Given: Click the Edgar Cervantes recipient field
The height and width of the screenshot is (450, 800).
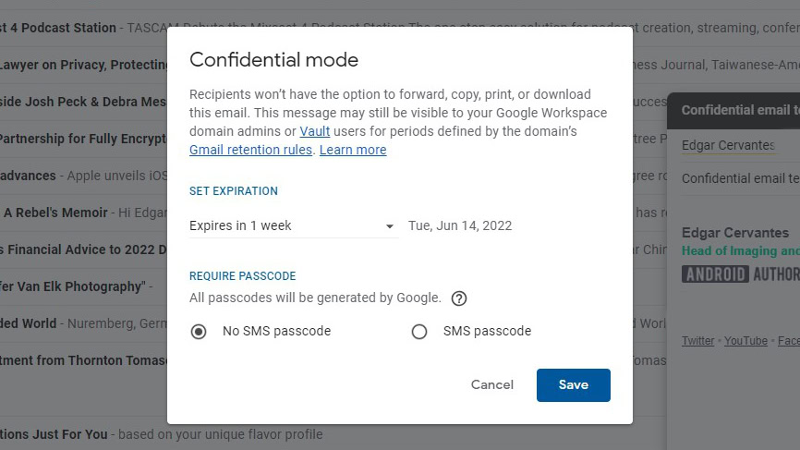Looking at the screenshot, I should pos(728,145).
